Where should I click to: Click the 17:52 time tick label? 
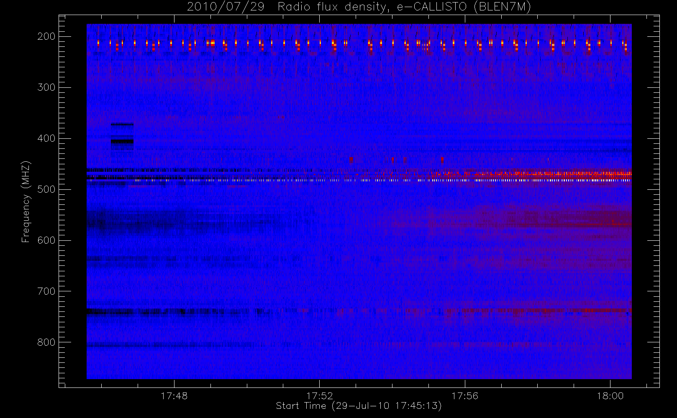(x=320, y=396)
